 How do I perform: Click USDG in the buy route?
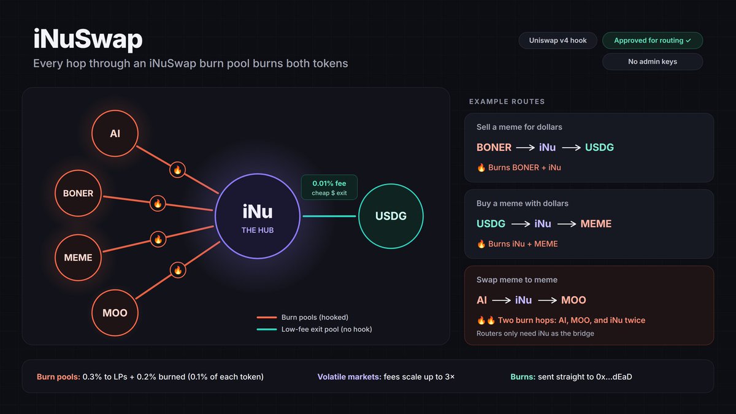(491, 224)
